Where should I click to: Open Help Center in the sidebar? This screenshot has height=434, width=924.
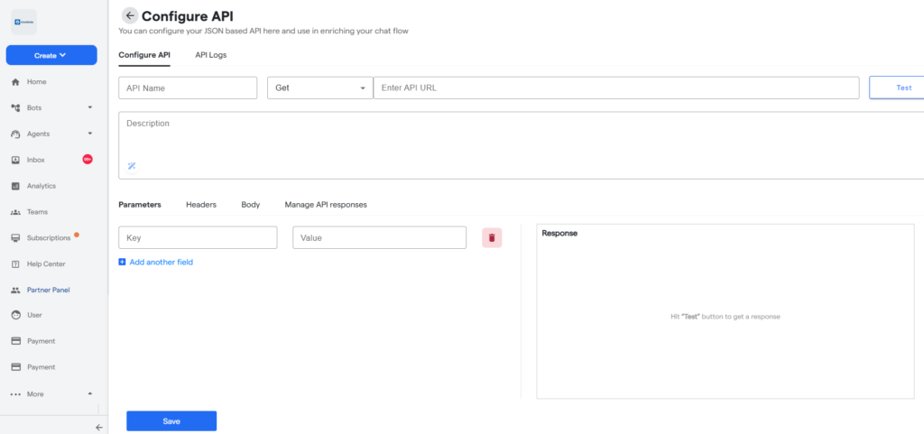(x=45, y=264)
